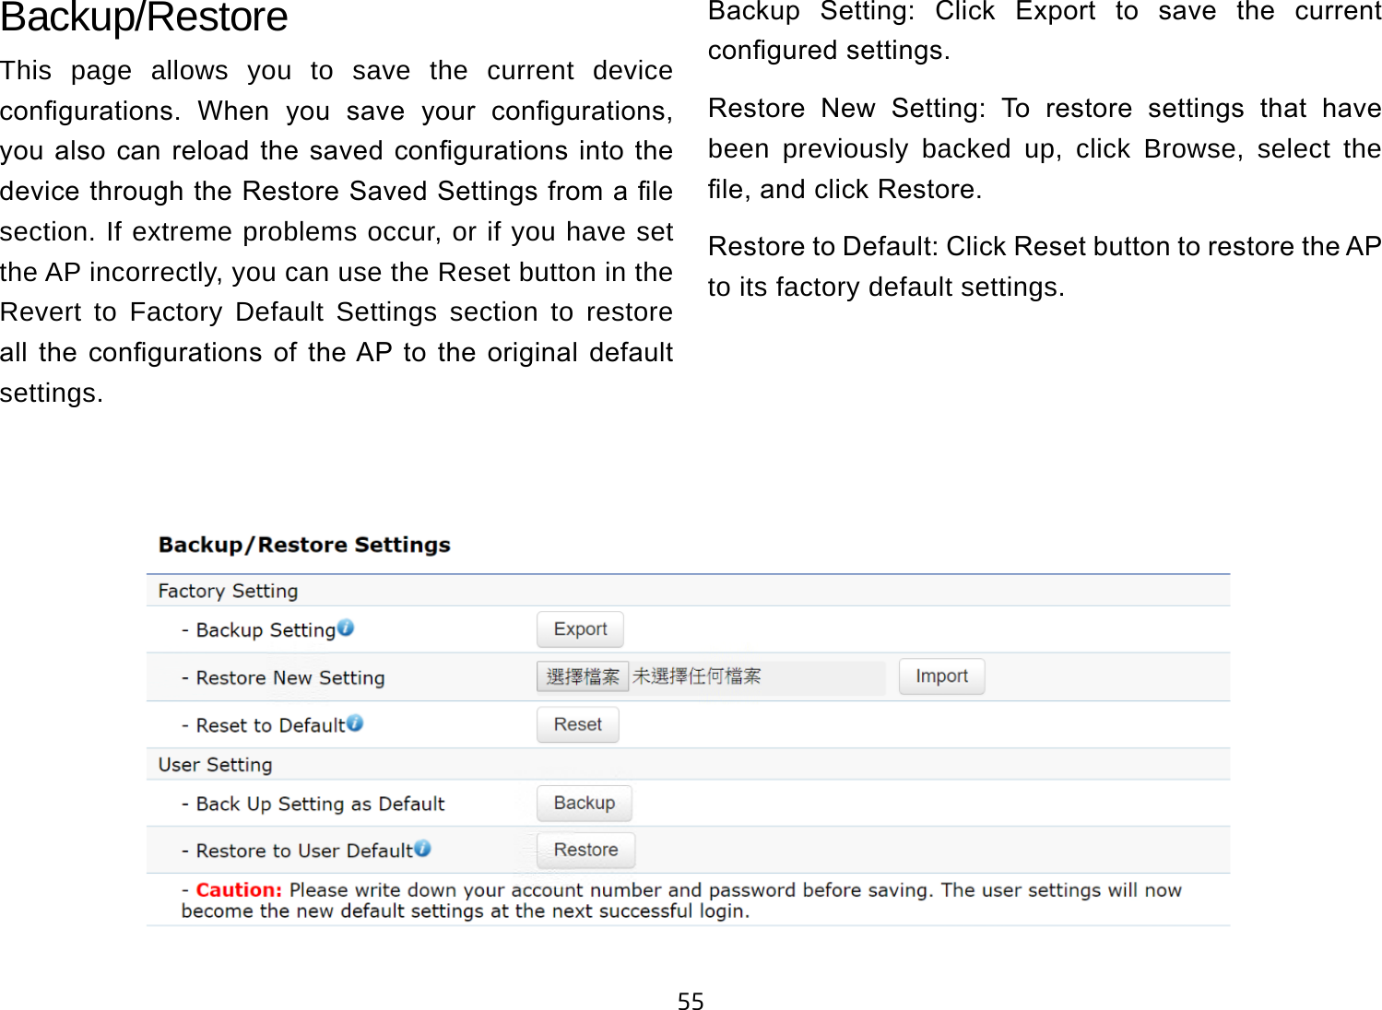Click the Restore to User Default label
This screenshot has height=1010, width=1382.
click(x=304, y=851)
